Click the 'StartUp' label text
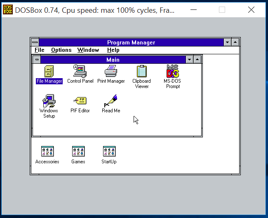Screen dimensions: 268x218 [x=109, y=161]
